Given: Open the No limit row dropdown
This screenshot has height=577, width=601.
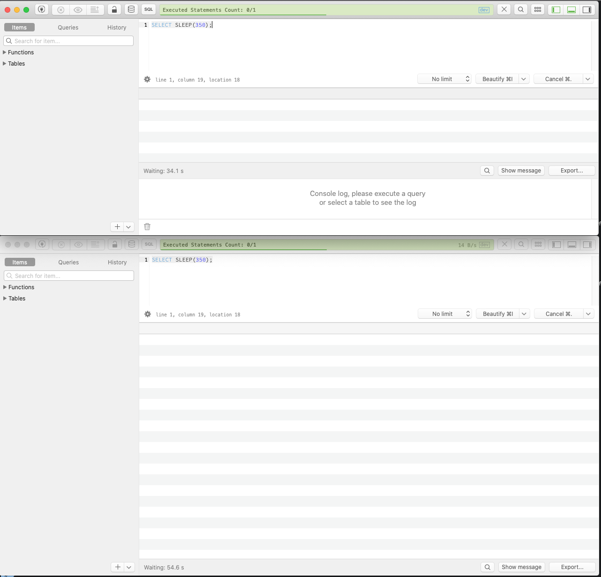Looking at the screenshot, I should click(x=443, y=79).
